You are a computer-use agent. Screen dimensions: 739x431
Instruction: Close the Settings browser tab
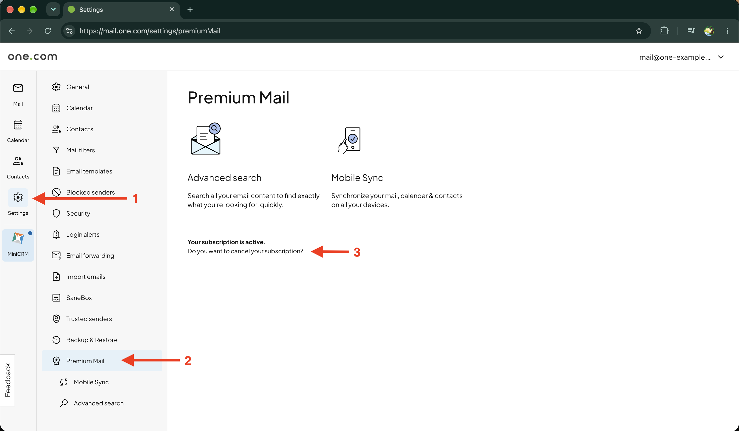coord(172,9)
